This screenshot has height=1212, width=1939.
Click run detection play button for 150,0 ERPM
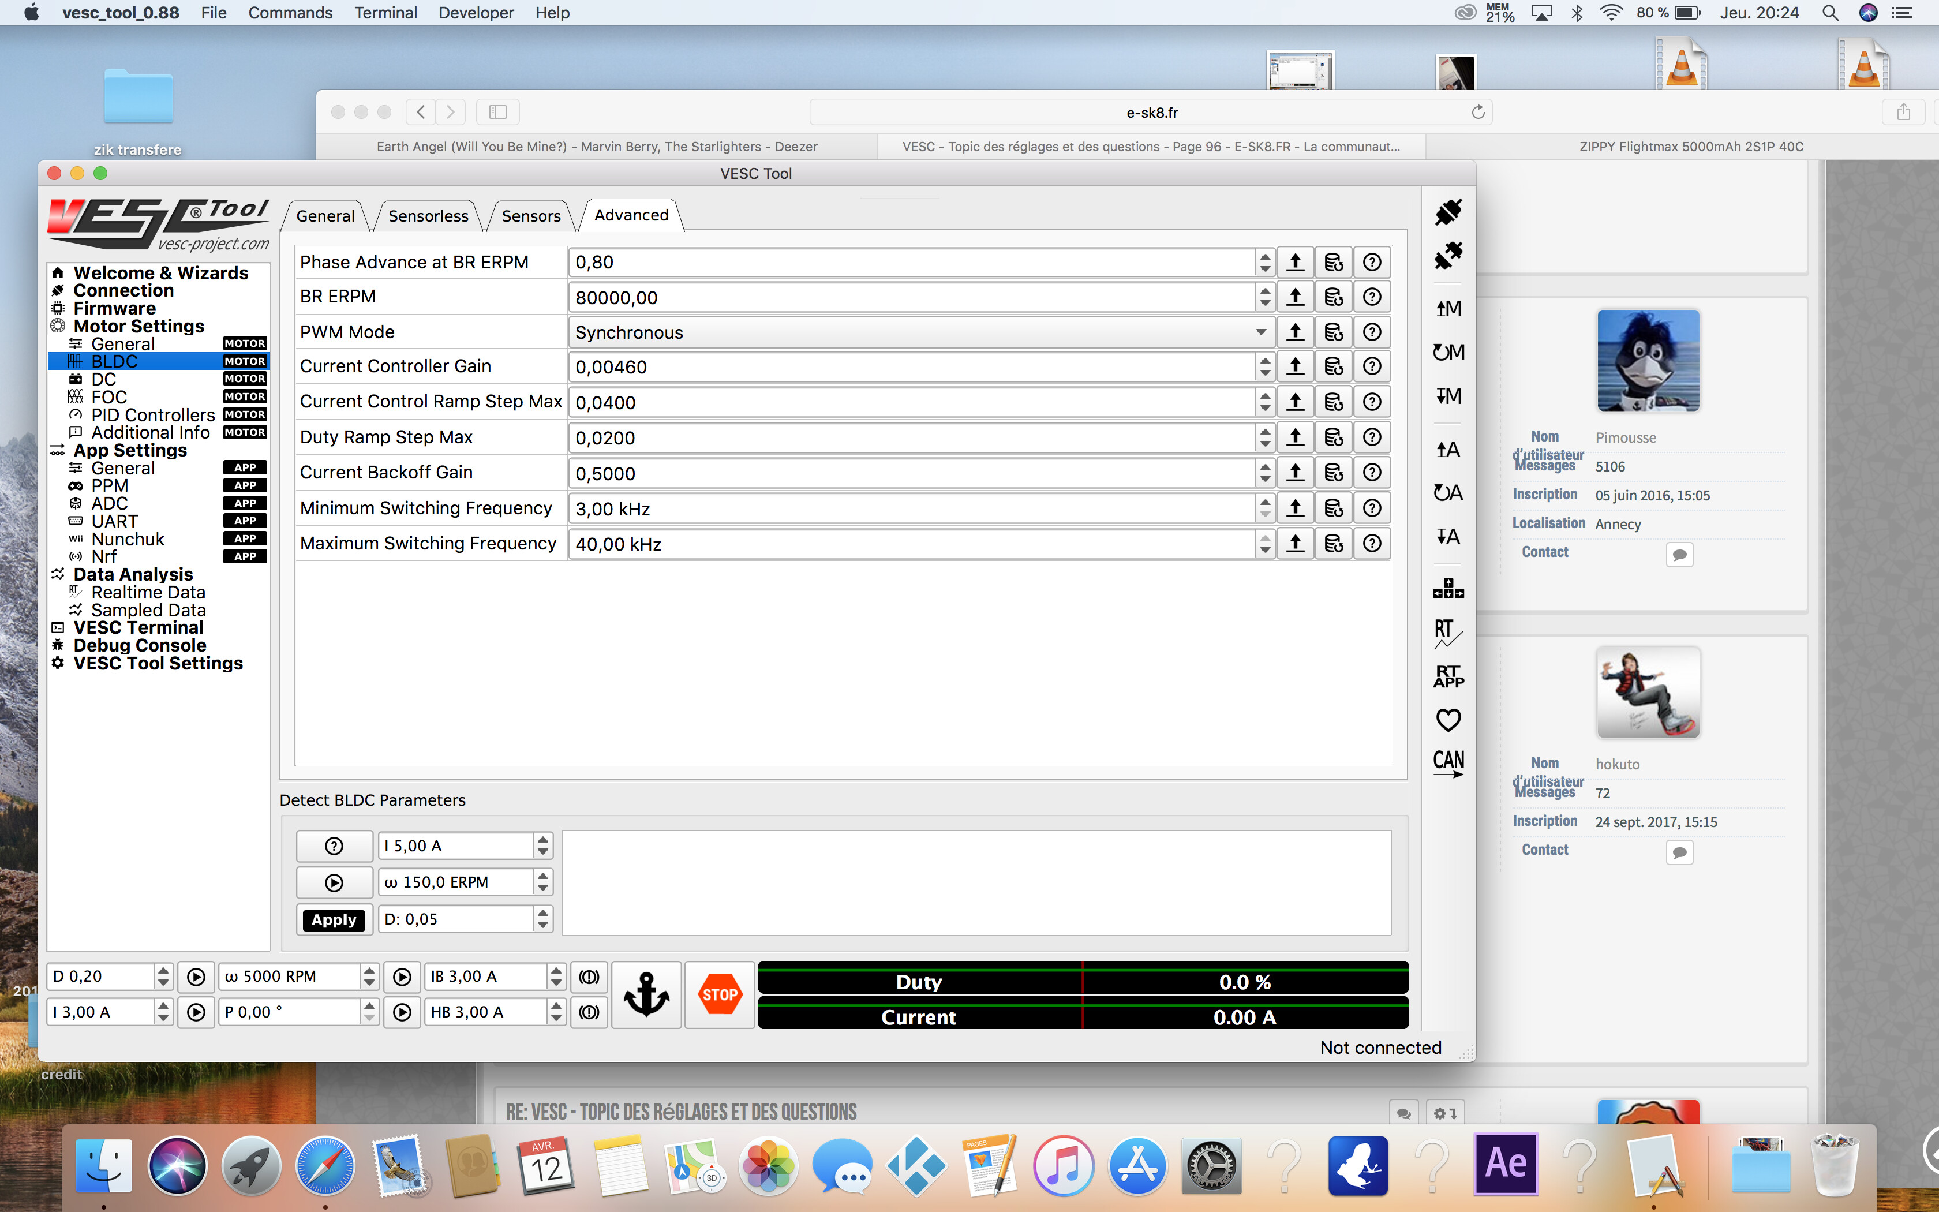click(x=334, y=882)
